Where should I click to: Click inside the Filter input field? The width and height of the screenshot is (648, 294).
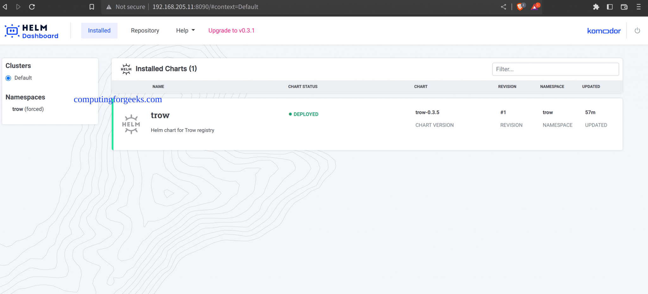(555, 69)
